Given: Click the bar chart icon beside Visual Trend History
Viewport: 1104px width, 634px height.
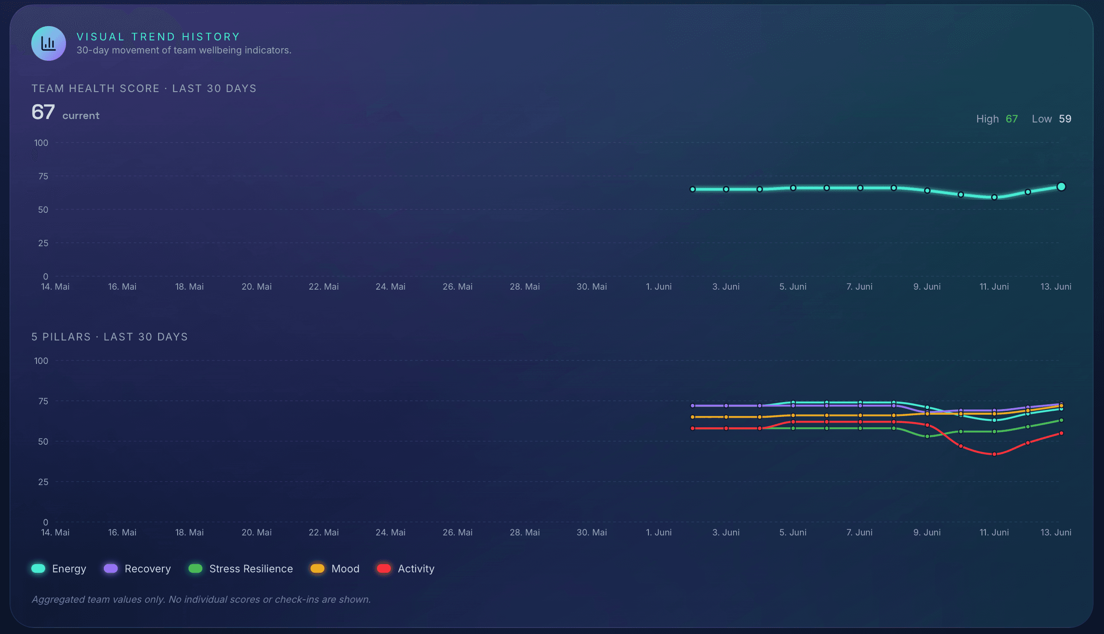Looking at the screenshot, I should click(48, 43).
